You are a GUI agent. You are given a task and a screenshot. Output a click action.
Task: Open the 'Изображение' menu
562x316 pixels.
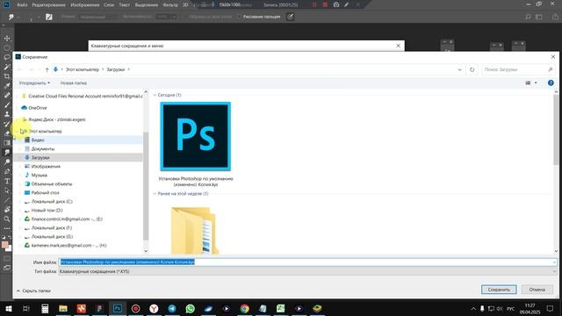tap(85, 5)
